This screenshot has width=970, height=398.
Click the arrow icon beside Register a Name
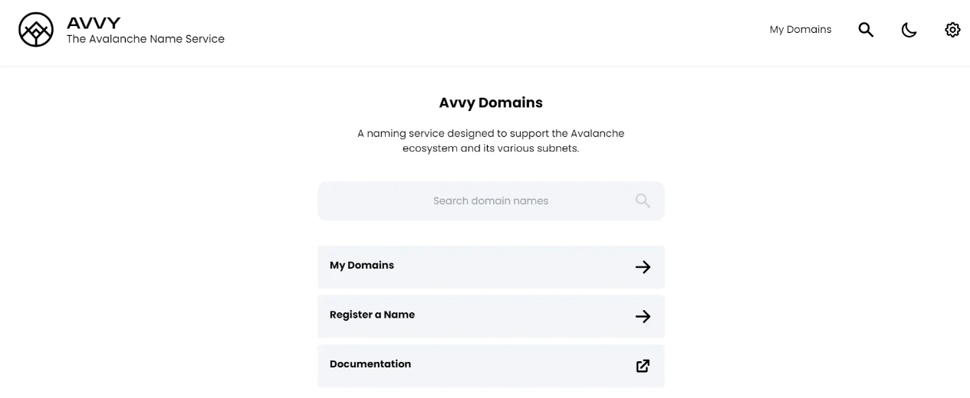643,316
